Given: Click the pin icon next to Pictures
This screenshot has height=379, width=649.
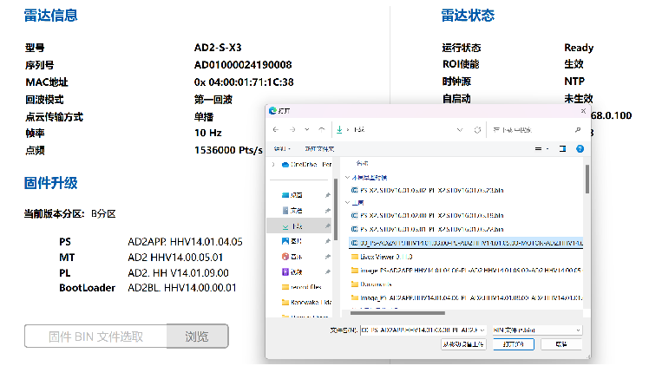Looking at the screenshot, I should pyautogui.click(x=327, y=241).
